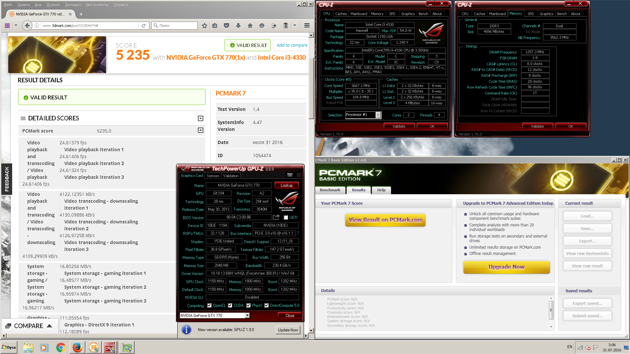
Task: Click Firefox back navigation arrow
Action: [27, 26]
